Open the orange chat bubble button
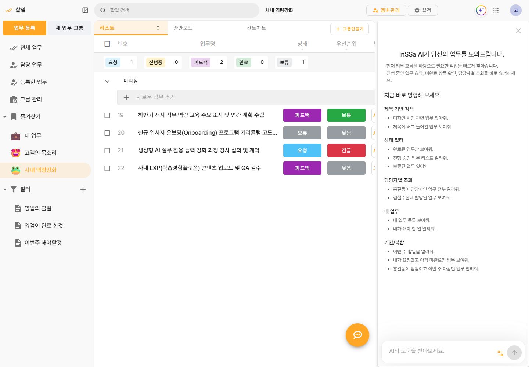 pyautogui.click(x=357, y=335)
